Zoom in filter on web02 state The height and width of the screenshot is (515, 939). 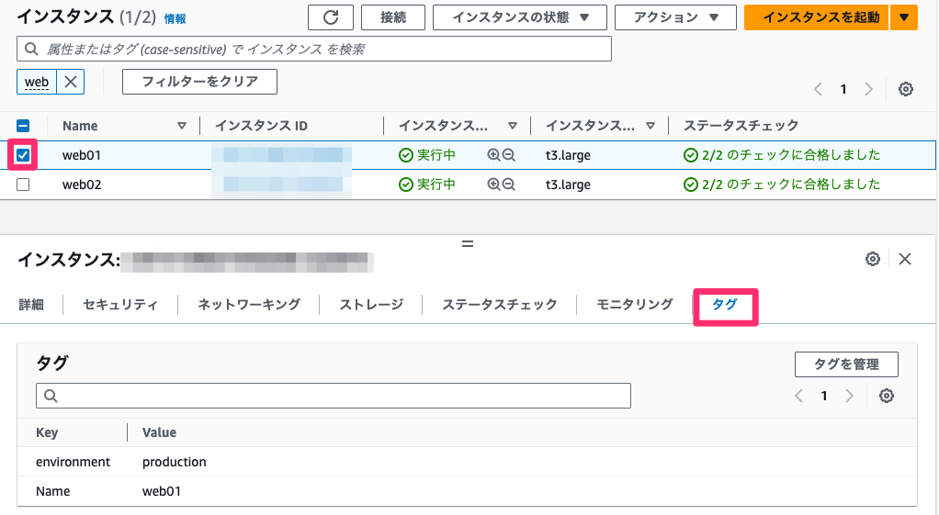493,185
